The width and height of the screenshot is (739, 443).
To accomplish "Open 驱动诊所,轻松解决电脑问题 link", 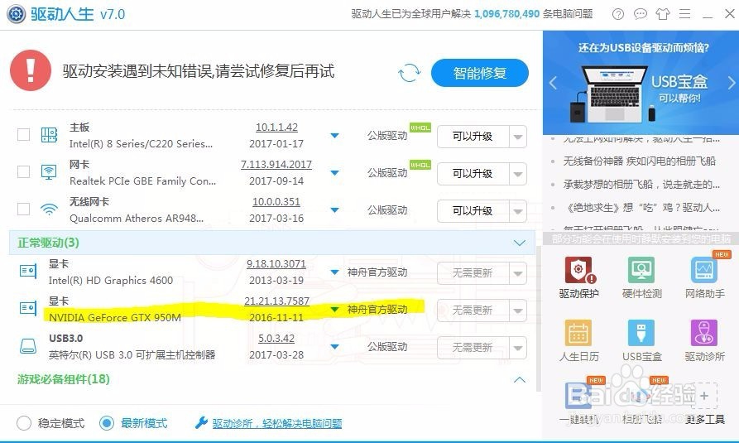I will 277,424.
